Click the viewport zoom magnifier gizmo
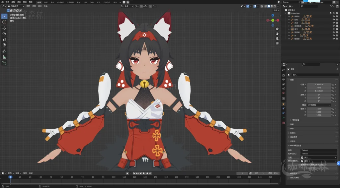Screen dimensions: 340x188 click(x=277, y=29)
